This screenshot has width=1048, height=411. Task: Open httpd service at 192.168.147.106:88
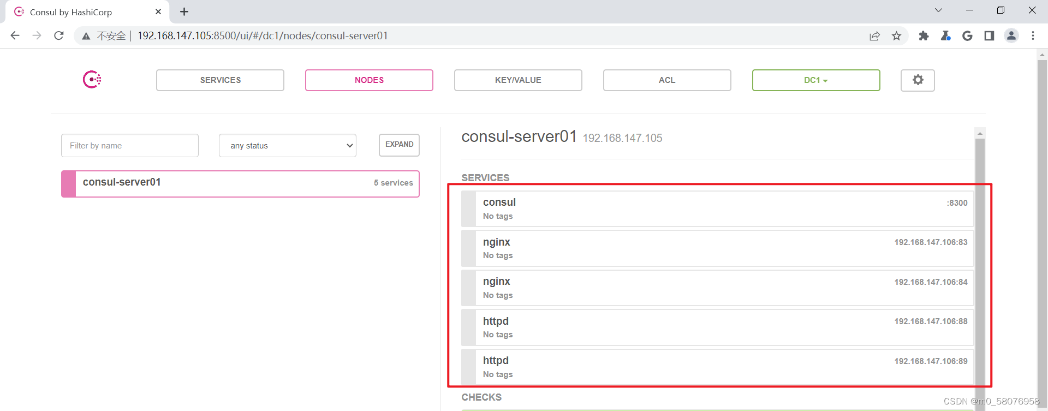[x=718, y=327]
